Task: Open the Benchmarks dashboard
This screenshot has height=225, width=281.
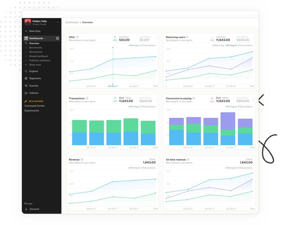Action: pos(36,48)
